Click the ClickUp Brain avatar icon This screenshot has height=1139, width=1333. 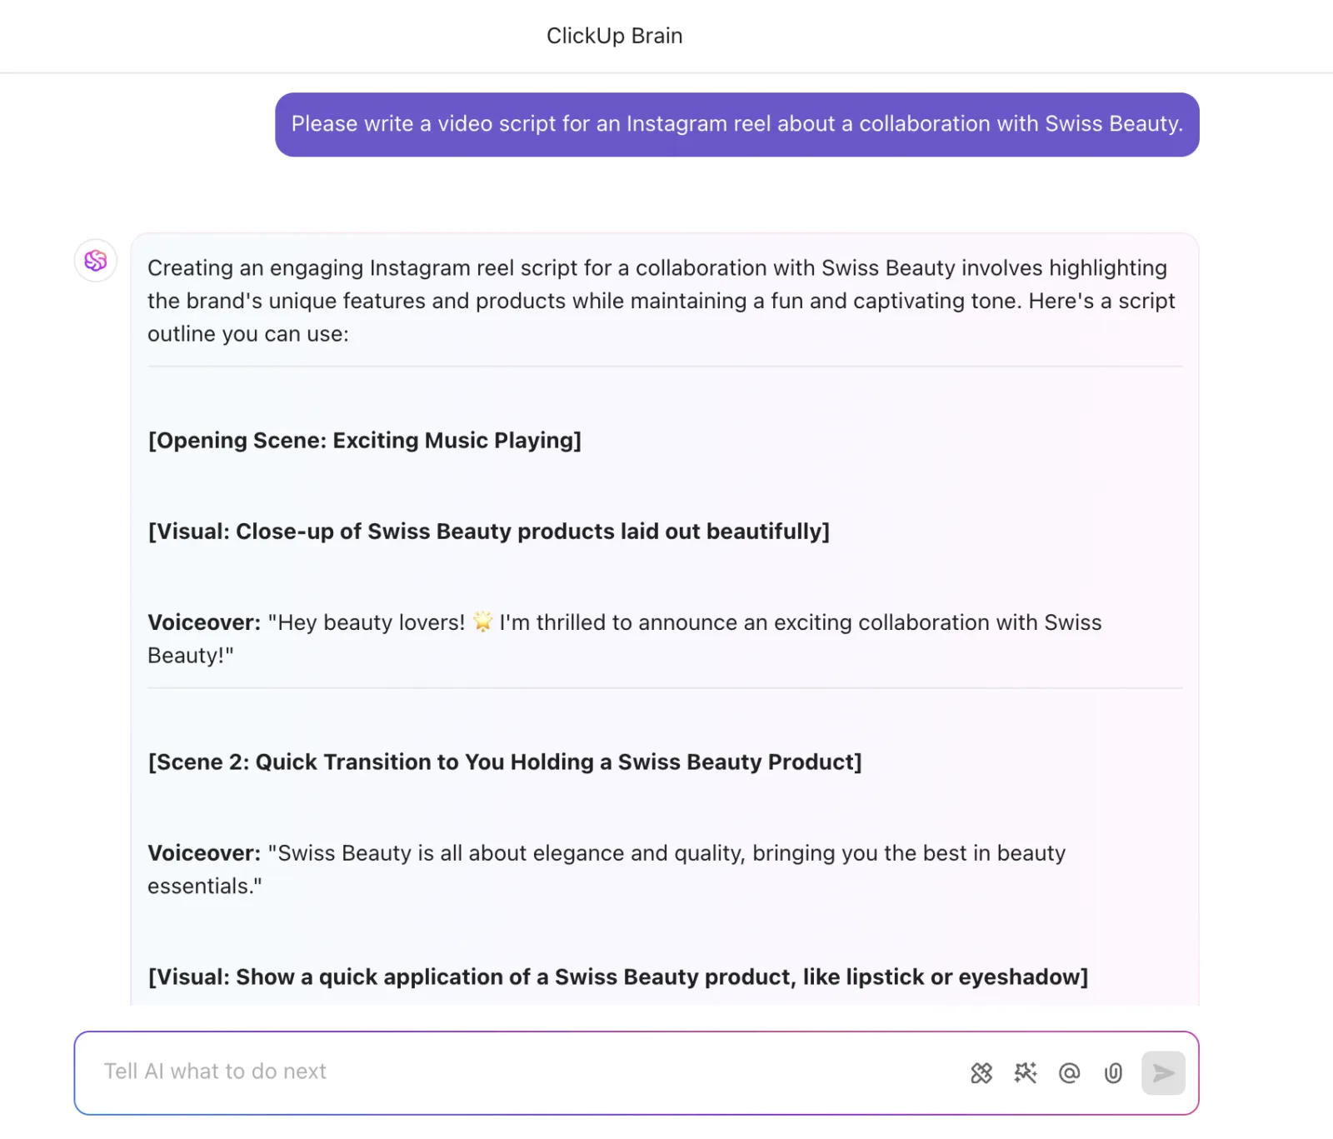(96, 261)
